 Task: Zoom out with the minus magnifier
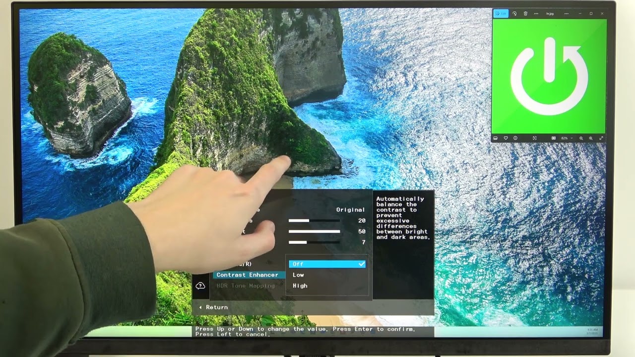(581, 138)
